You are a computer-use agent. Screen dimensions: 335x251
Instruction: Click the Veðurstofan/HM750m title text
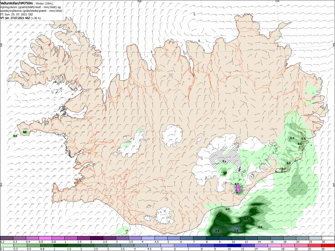(x=16, y=3)
